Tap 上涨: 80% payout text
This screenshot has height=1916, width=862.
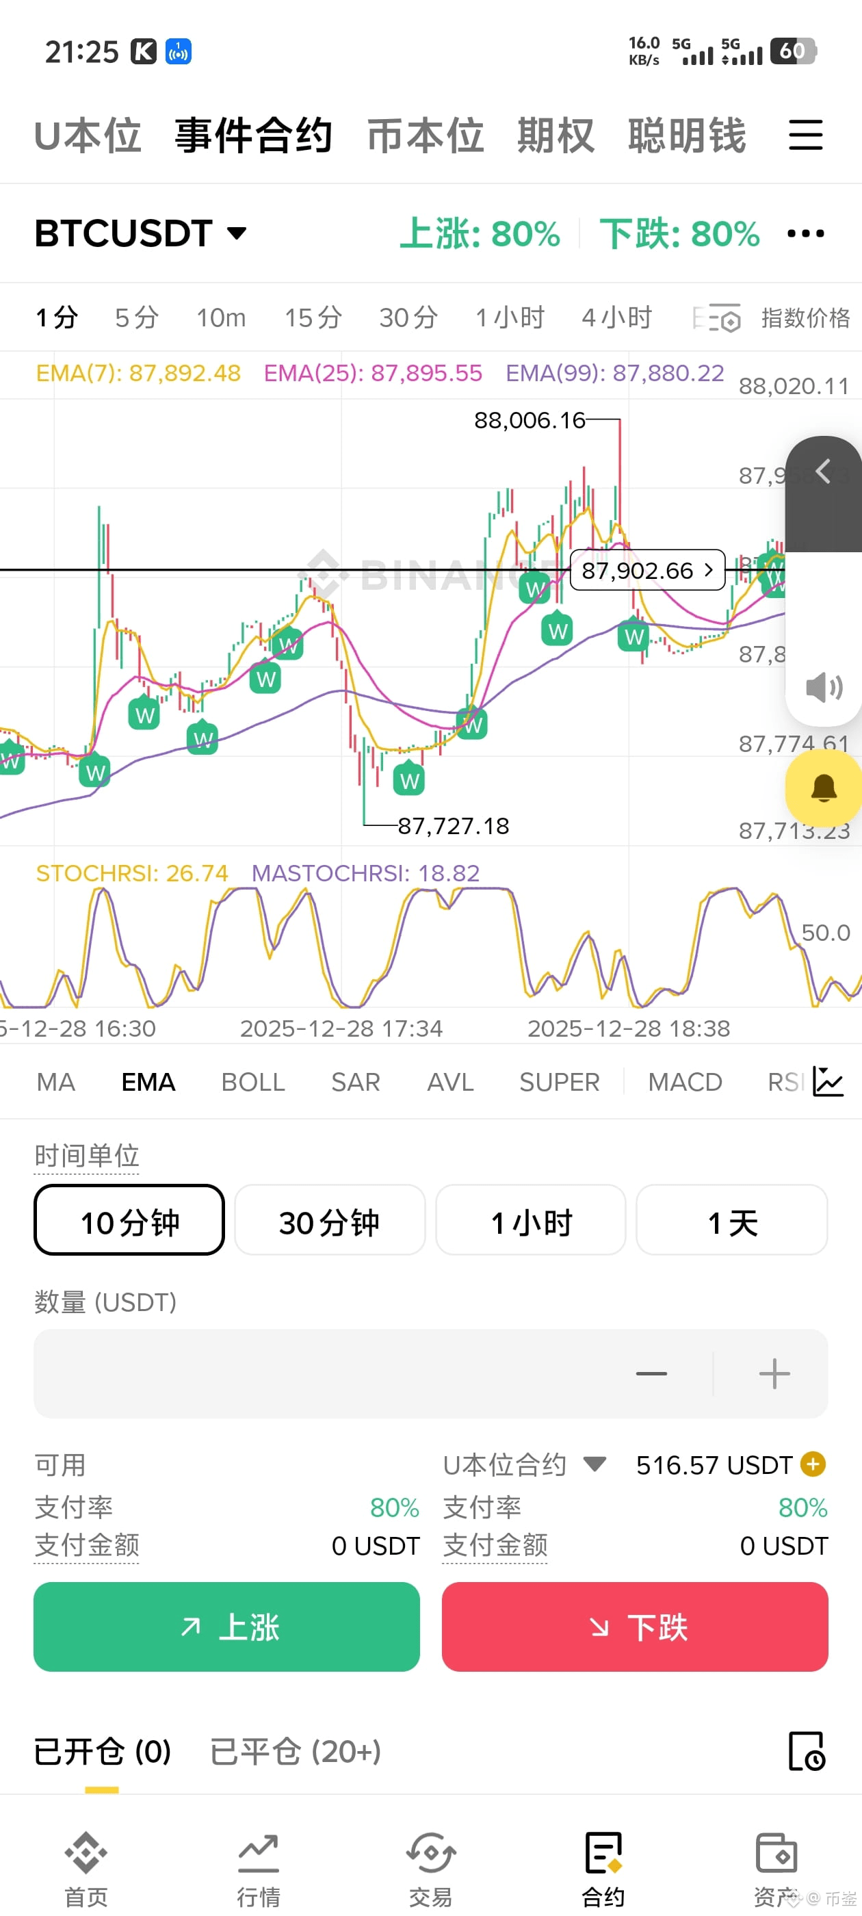pos(480,233)
